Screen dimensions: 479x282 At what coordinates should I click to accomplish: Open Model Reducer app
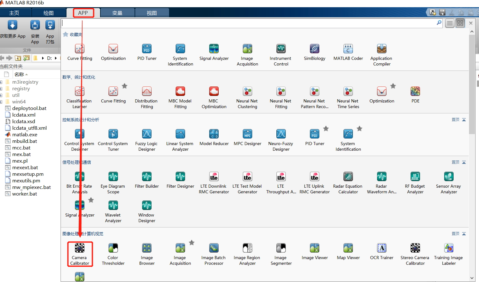pos(214,138)
